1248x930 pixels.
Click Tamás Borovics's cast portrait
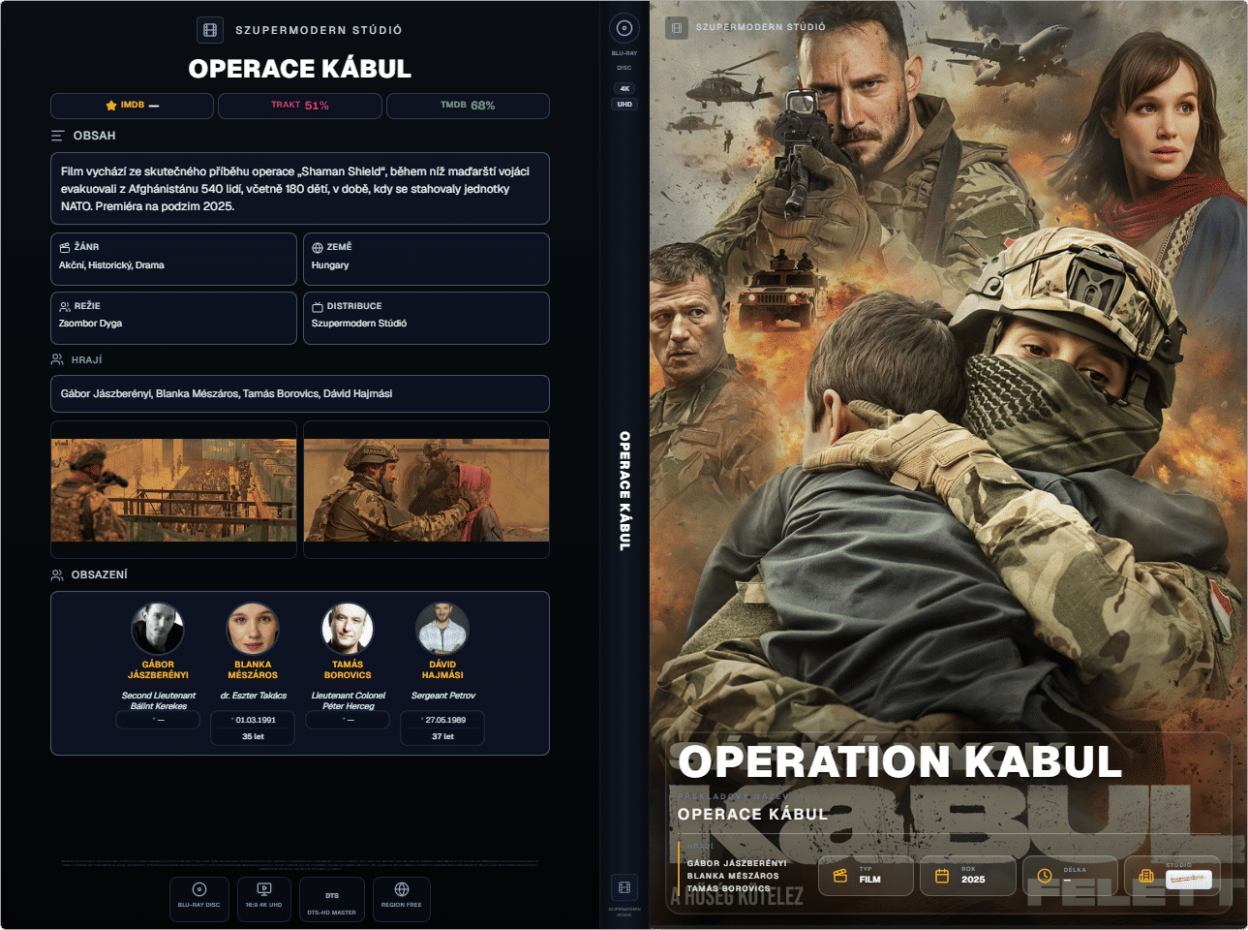point(348,628)
